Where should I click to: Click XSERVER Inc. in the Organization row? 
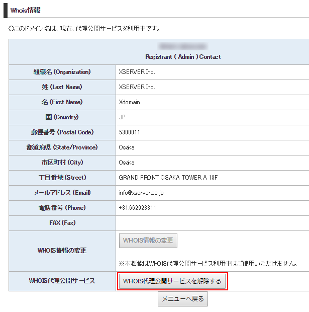tap(137, 72)
